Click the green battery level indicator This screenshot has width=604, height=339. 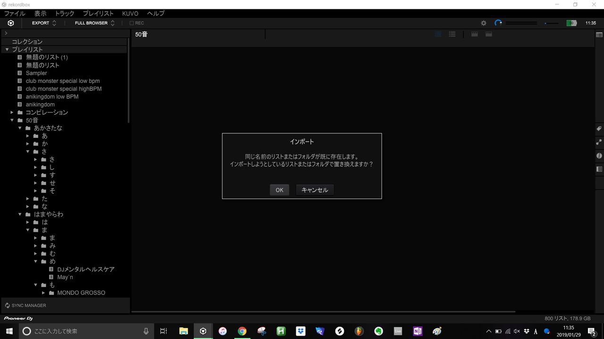pos(571,23)
